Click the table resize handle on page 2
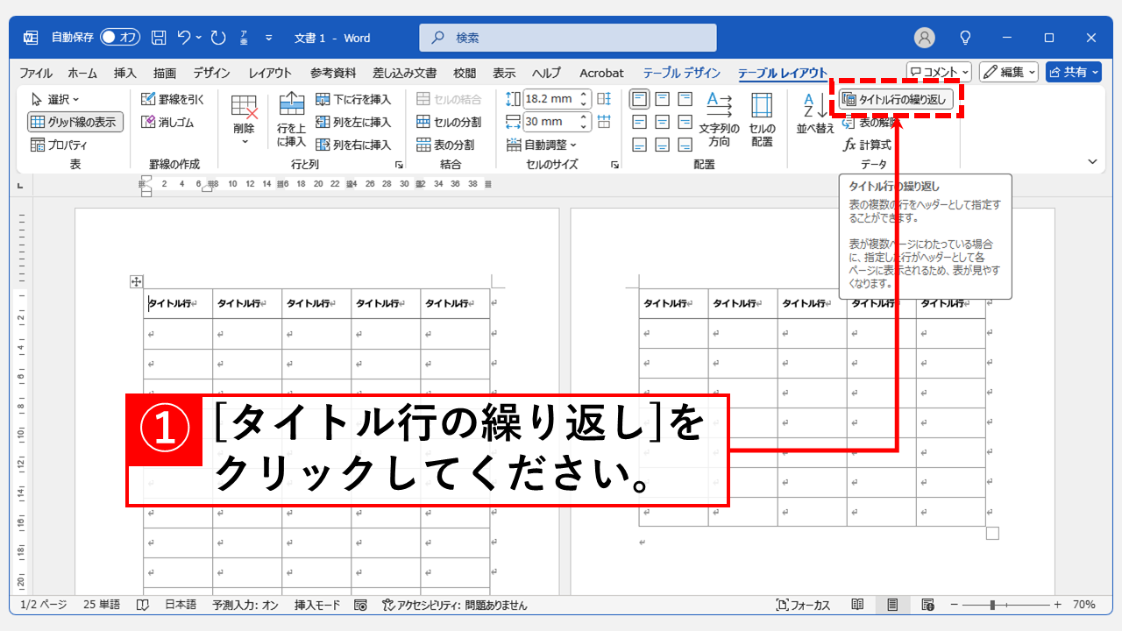 992,533
